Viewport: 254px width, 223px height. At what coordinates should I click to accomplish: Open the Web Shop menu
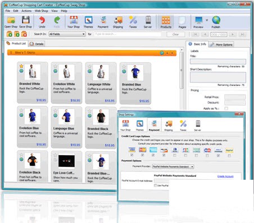41,11
